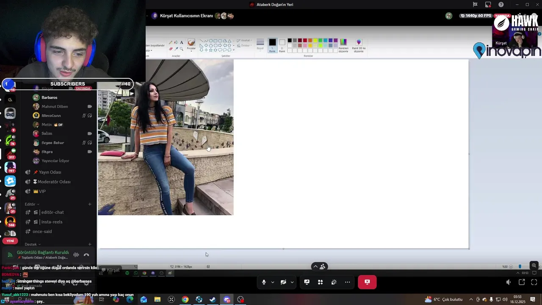Open the weather widget Çok bulutlu

(x=444, y=299)
